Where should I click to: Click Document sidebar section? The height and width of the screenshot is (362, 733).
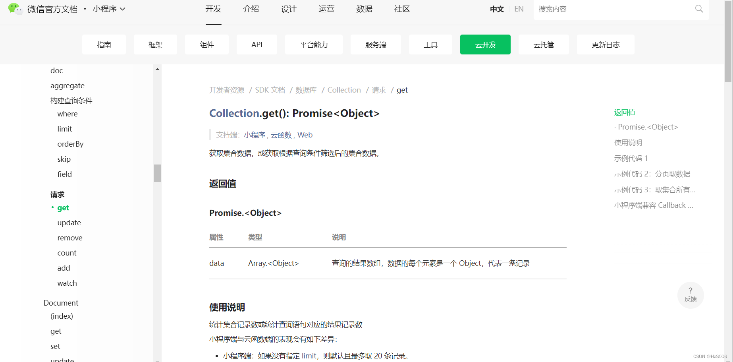point(61,303)
